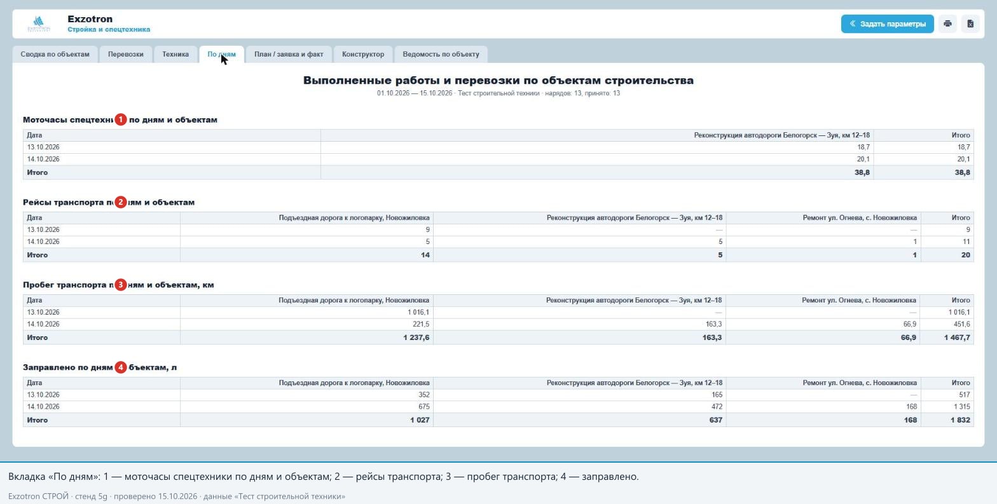Screen dimensions: 997x504
Task: Select the «По дням» tab
Action: 221,55
